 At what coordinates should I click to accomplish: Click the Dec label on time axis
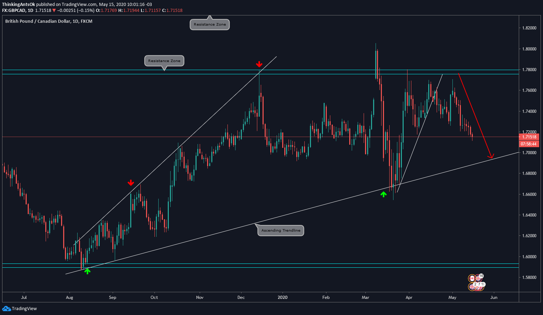pos(241,297)
